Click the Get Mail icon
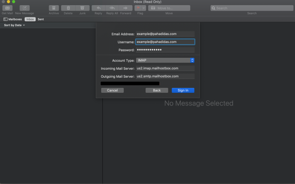This screenshot has width=295, height=184. (x=7, y=8)
